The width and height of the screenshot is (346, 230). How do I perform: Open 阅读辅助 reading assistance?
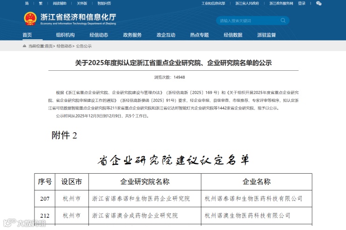[60, 3]
